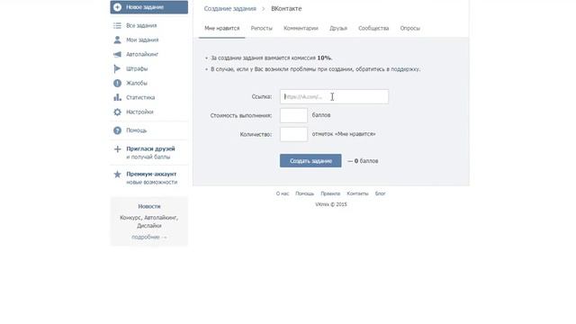The height and width of the screenshot is (324, 576).
Task: Click the 0 баллов total text
Action: click(366, 161)
